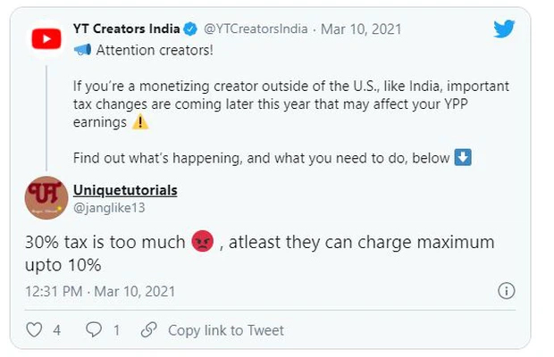This screenshot has height=357, width=554.
Task: Open replies via speech bubble icon
Action: coord(94,330)
